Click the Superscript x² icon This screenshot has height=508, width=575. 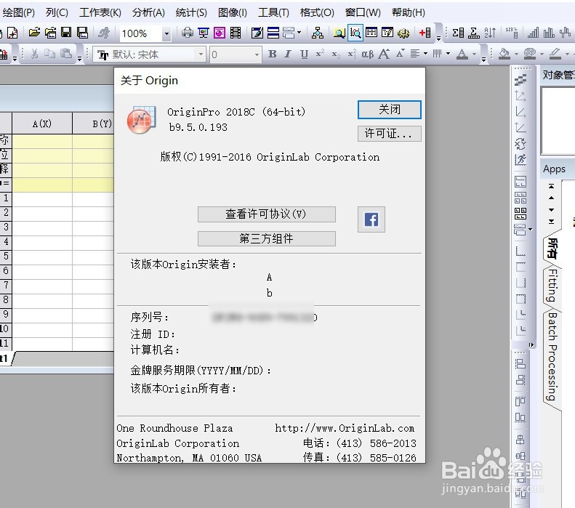point(320,54)
